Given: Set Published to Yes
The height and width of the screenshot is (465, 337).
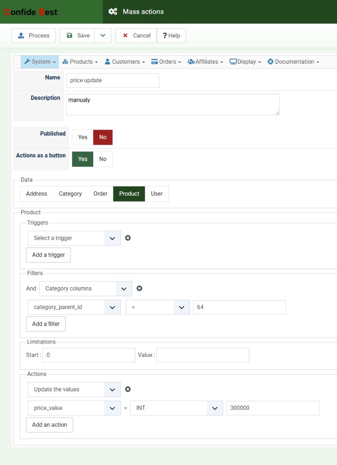Looking at the screenshot, I should coord(83,137).
